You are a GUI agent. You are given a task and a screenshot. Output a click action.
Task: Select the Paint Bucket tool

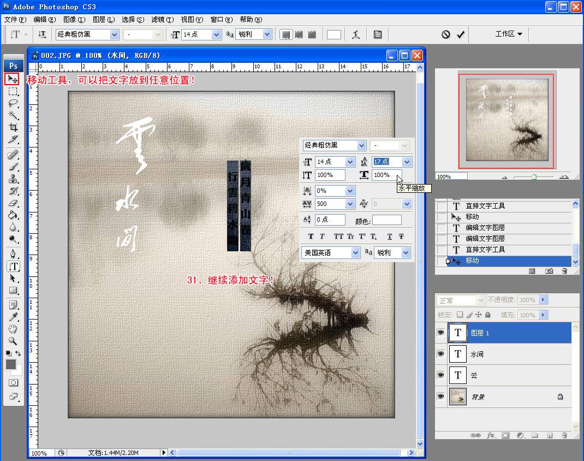pyautogui.click(x=13, y=215)
